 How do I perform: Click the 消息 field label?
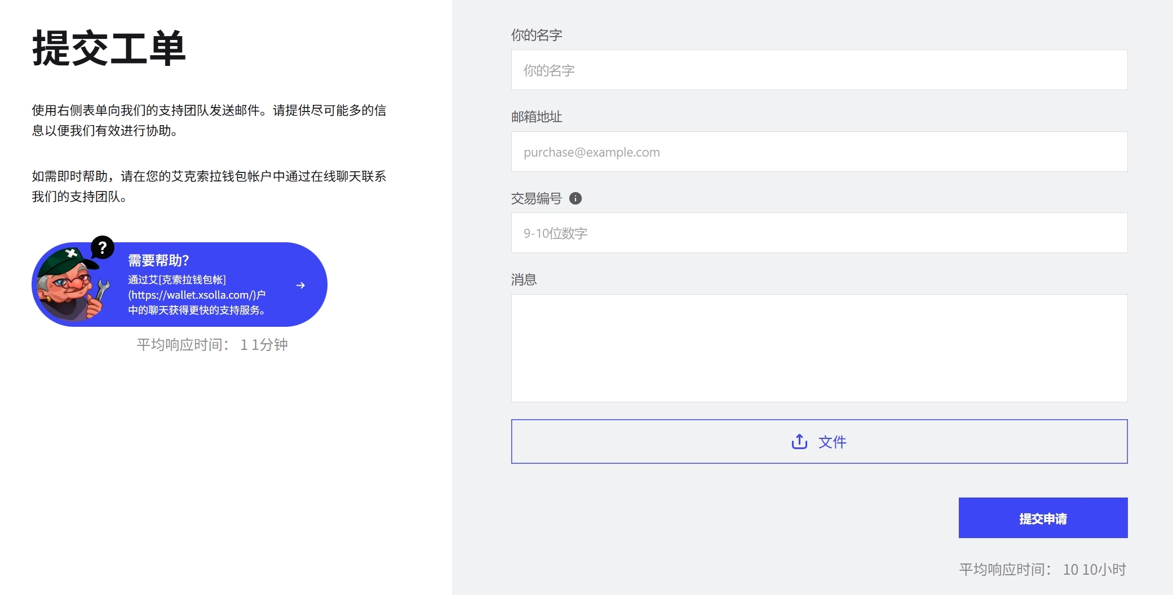click(524, 279)
